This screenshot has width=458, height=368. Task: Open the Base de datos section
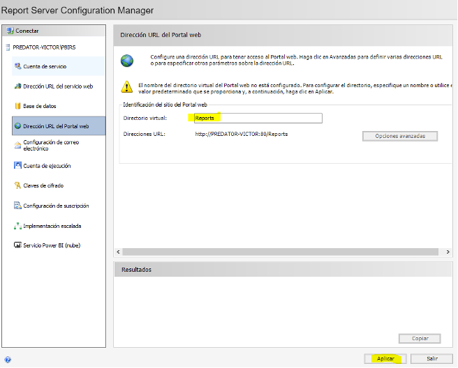39,106
